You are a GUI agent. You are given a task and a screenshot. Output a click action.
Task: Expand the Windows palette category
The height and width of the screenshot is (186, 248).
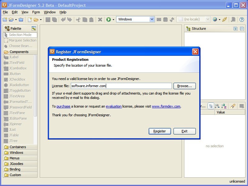[20, 153]
